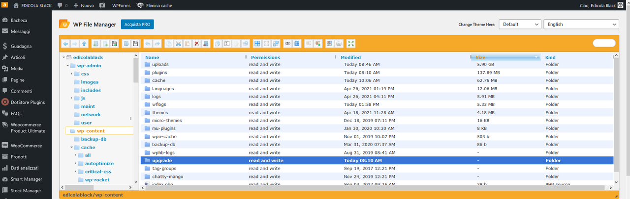Image resolution: width=630 pixels, height=199 pixels.
Task: Open the WPForms admin bar link
Action: 121,5
